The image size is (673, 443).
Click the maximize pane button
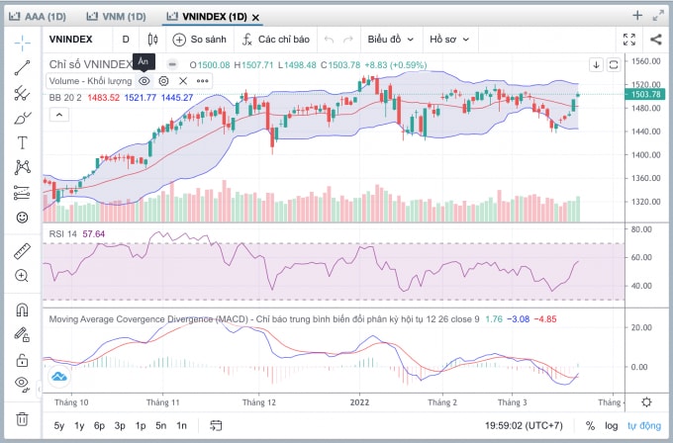614,65
